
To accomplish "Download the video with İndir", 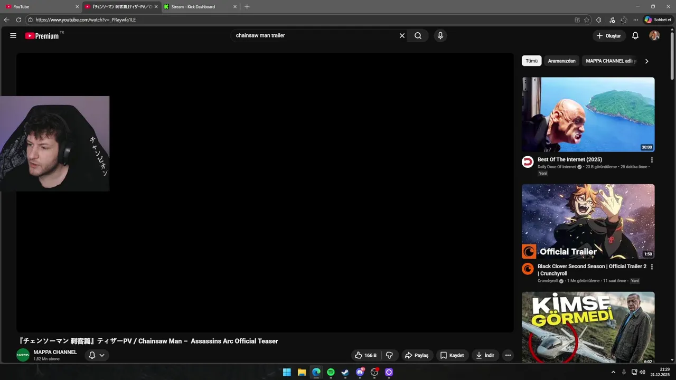I will coord(485,355).
